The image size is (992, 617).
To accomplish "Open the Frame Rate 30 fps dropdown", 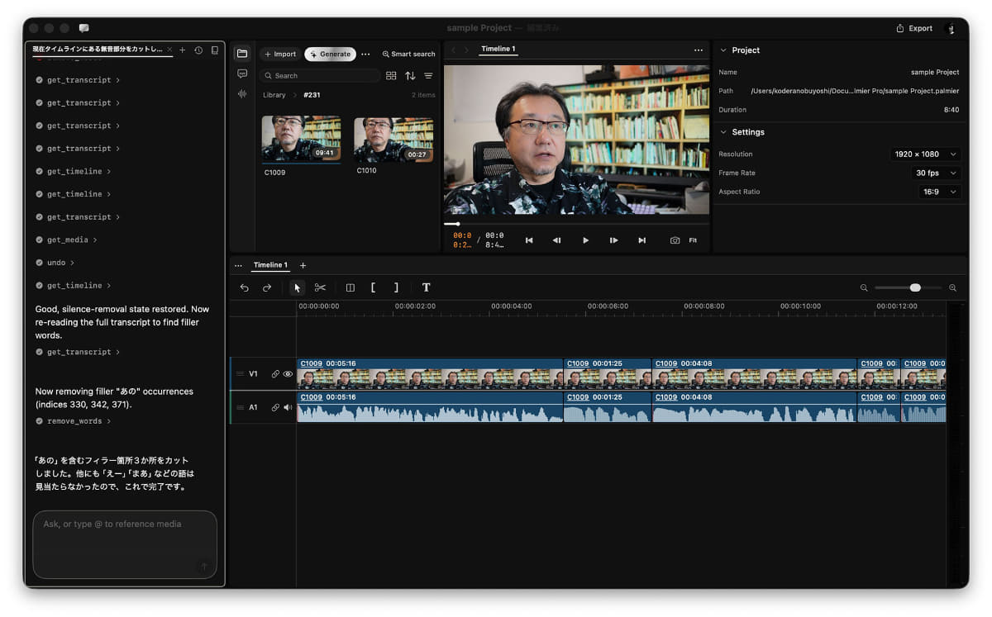I will (x=937, y=173).
